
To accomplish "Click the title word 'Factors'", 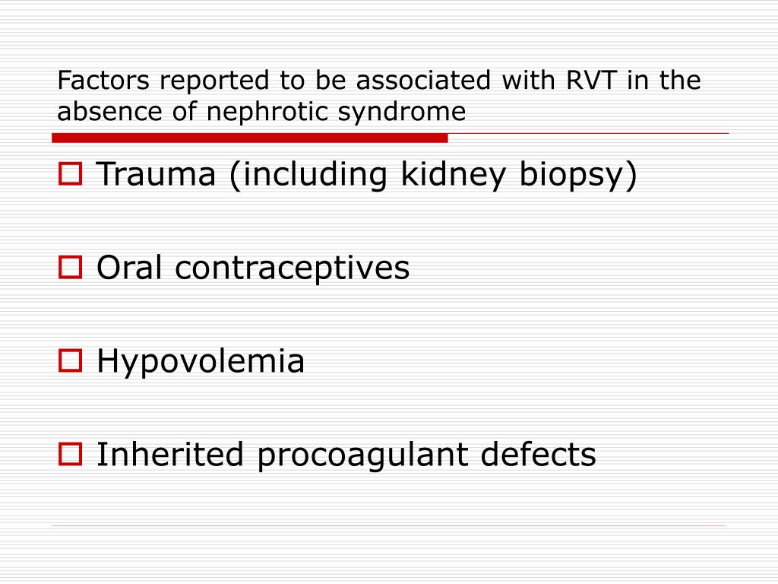I will (103, 81).
